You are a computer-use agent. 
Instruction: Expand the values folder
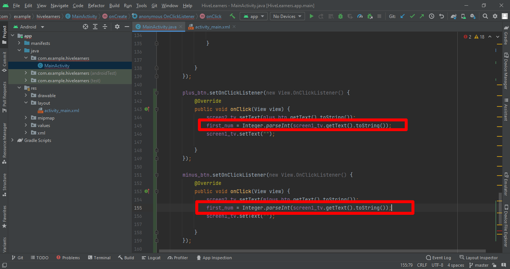(25, 125)
